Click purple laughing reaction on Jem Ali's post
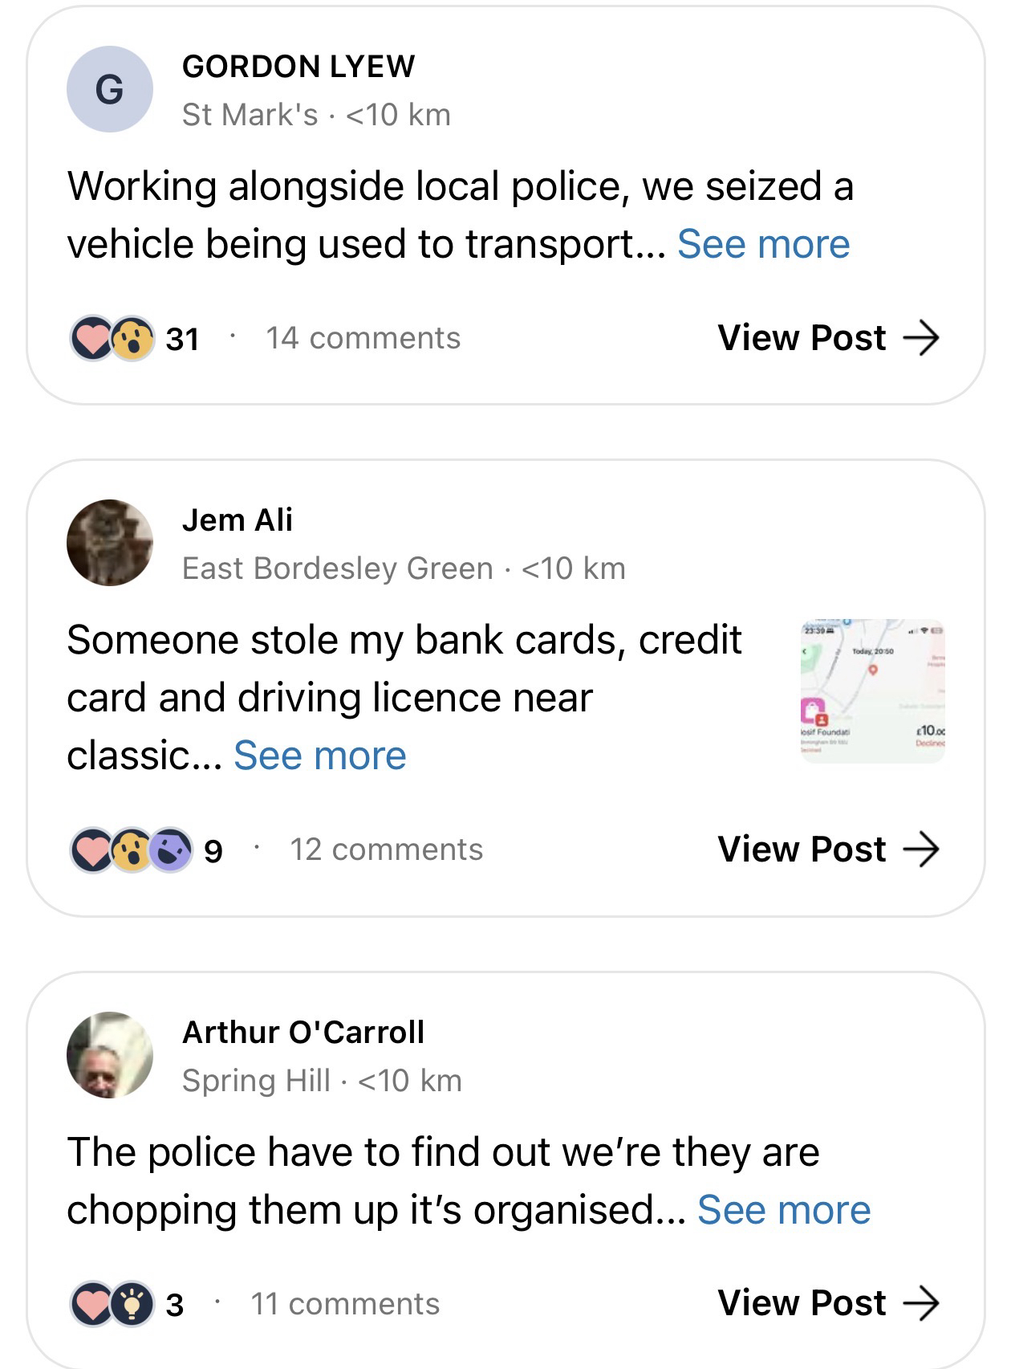Screen dimensions: 1011x1369 click(171, 850)
